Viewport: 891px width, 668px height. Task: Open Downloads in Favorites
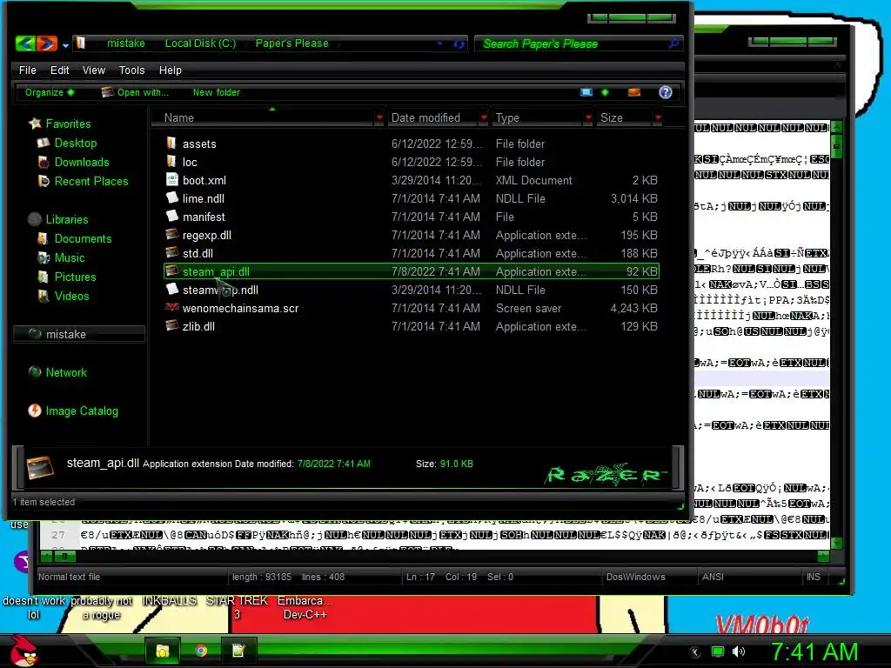point(82,162)
